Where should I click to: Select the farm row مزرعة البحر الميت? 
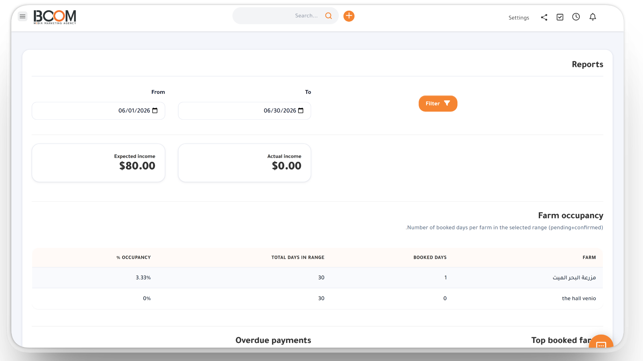[317, 277]
